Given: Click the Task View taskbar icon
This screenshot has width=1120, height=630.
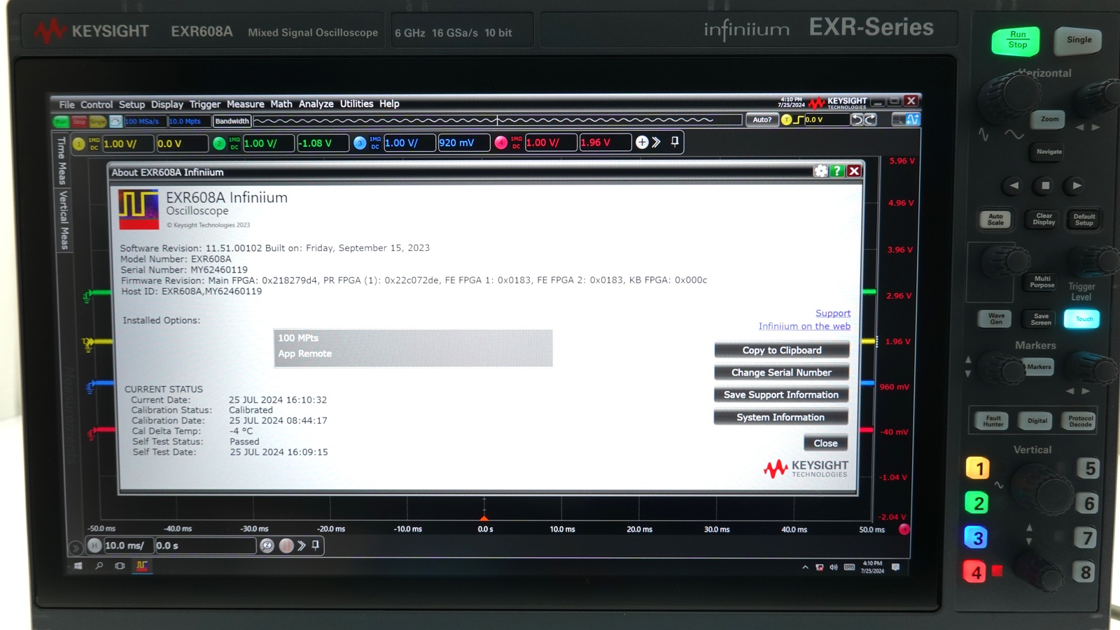Looking at the screenshot, I should [x=120, y=566].
